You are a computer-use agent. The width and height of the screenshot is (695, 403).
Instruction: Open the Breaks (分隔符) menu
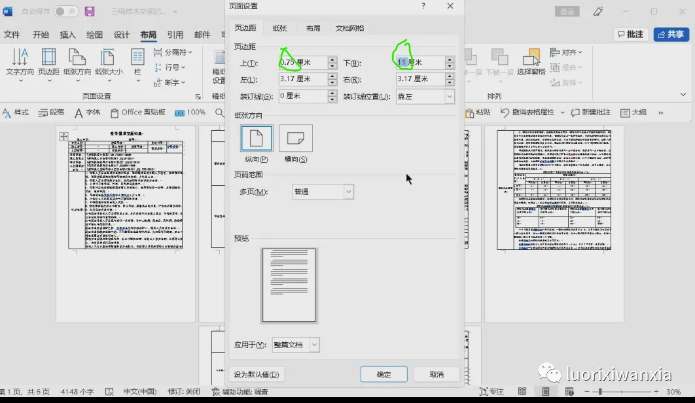pyautogui.click(x=173, y=52)
